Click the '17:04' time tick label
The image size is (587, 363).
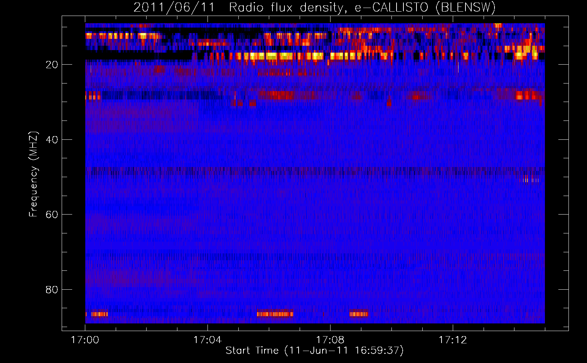[x=208, y=340]
